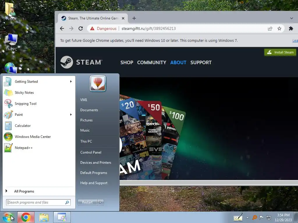Click Chrome icon on taskbar
This screenshot has height=223, width=298.
pyautogui.click(x=26, y=217)
